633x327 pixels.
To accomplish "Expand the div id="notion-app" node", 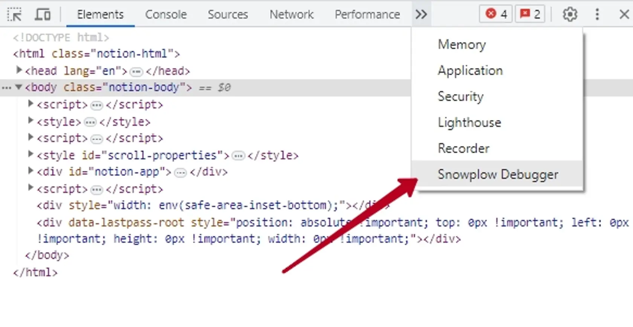I will tap(31, 171).
